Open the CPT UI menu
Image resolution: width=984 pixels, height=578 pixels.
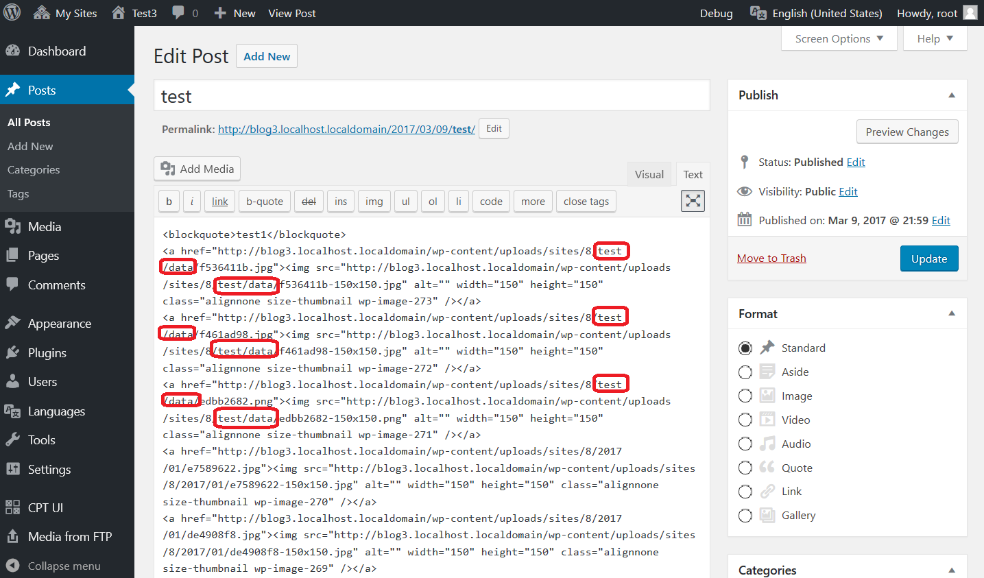(x=67, y=508)
